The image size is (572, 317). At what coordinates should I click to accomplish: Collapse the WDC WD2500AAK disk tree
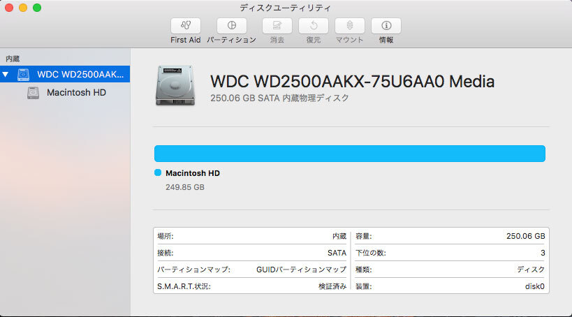(x=6, y=75)
